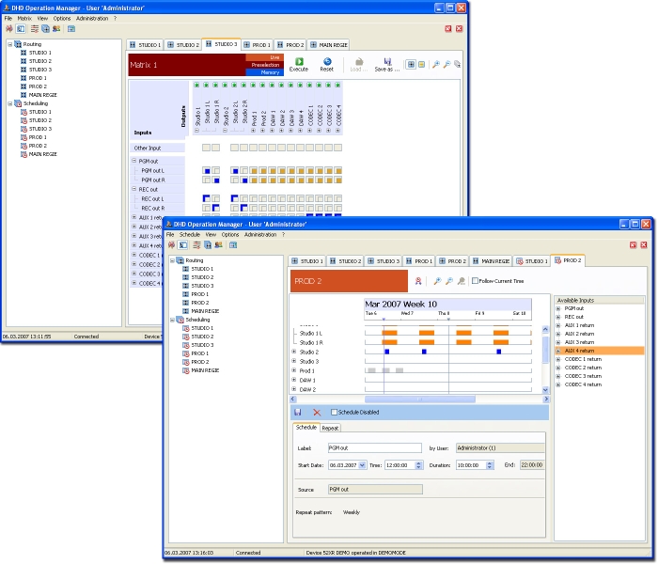Image resolution: width=658 pixels, height=564 pixels.
Task: Click Reset icon in Matrix window
Action: click(327, 62)
